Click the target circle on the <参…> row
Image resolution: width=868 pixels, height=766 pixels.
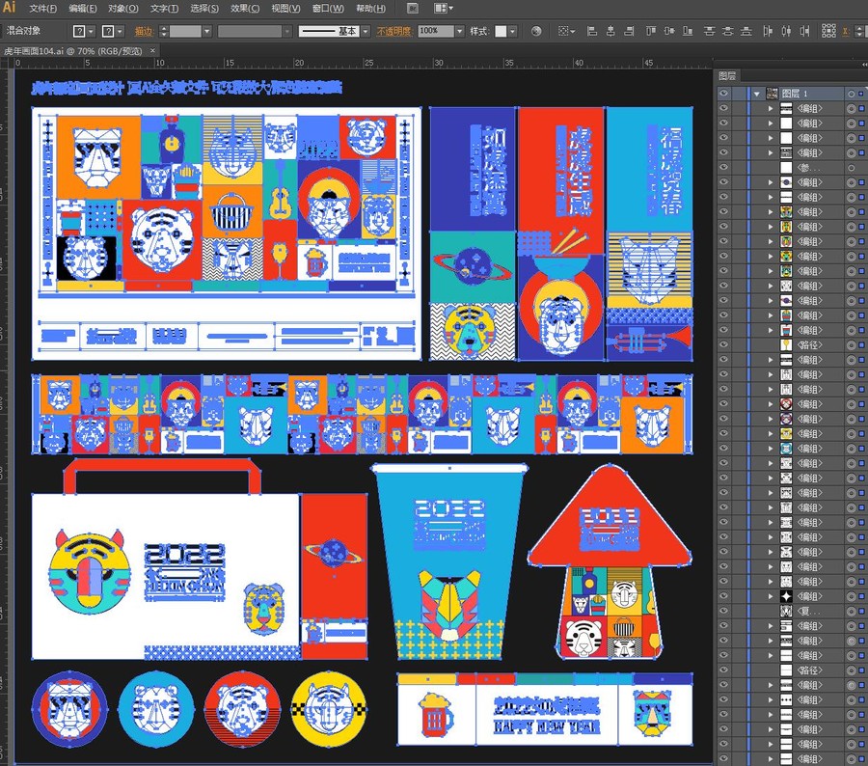(852, 167)
